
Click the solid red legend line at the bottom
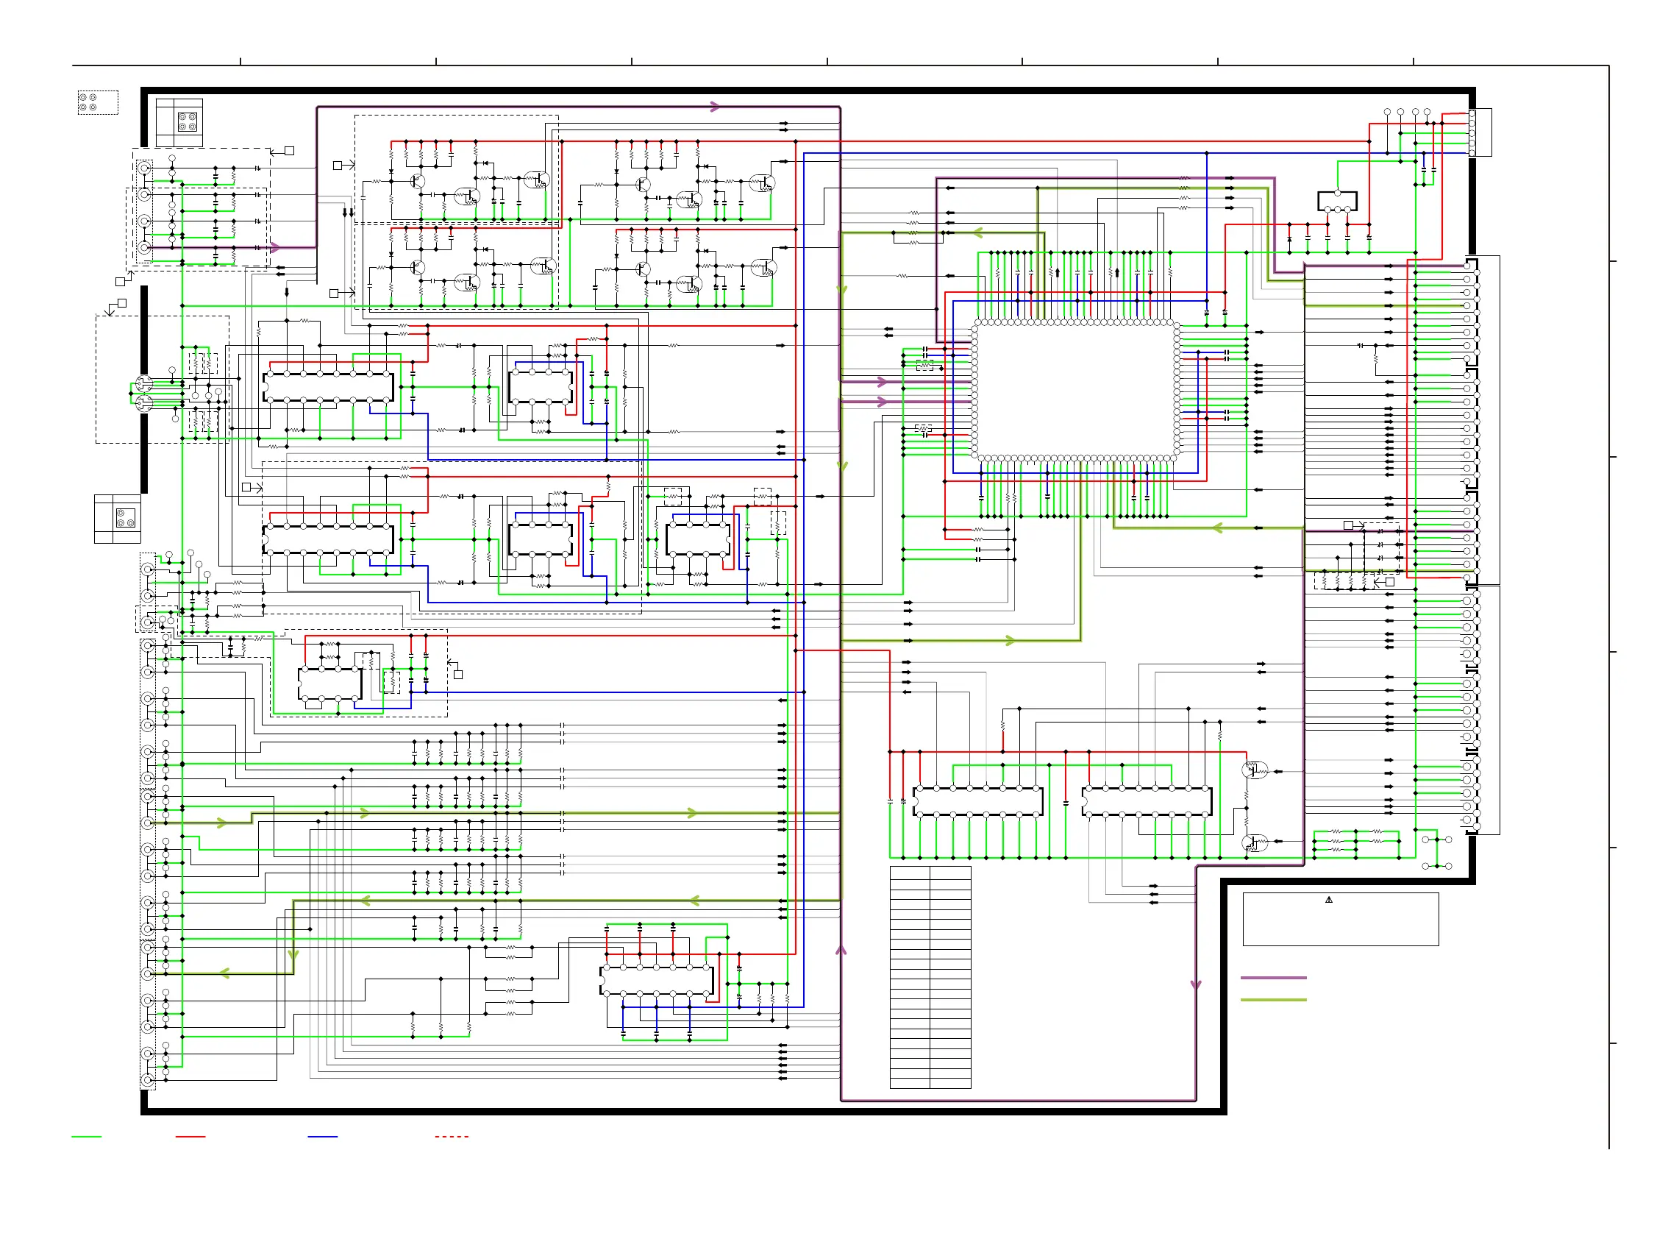tap(190, 1136)
